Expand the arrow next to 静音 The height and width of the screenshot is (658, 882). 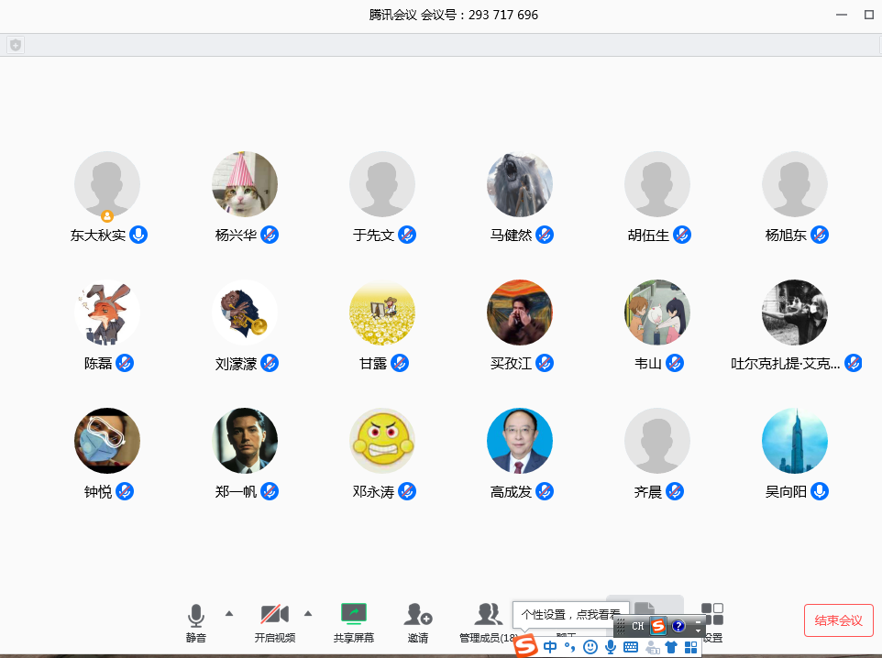click(229, 613)
